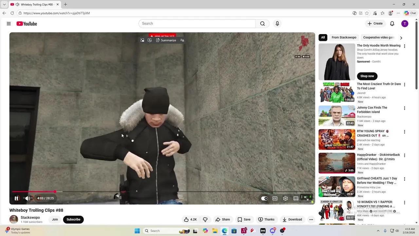Open options for HappyDranker video
The width and height of the screenshot is (419, 236).
[404, 155]
